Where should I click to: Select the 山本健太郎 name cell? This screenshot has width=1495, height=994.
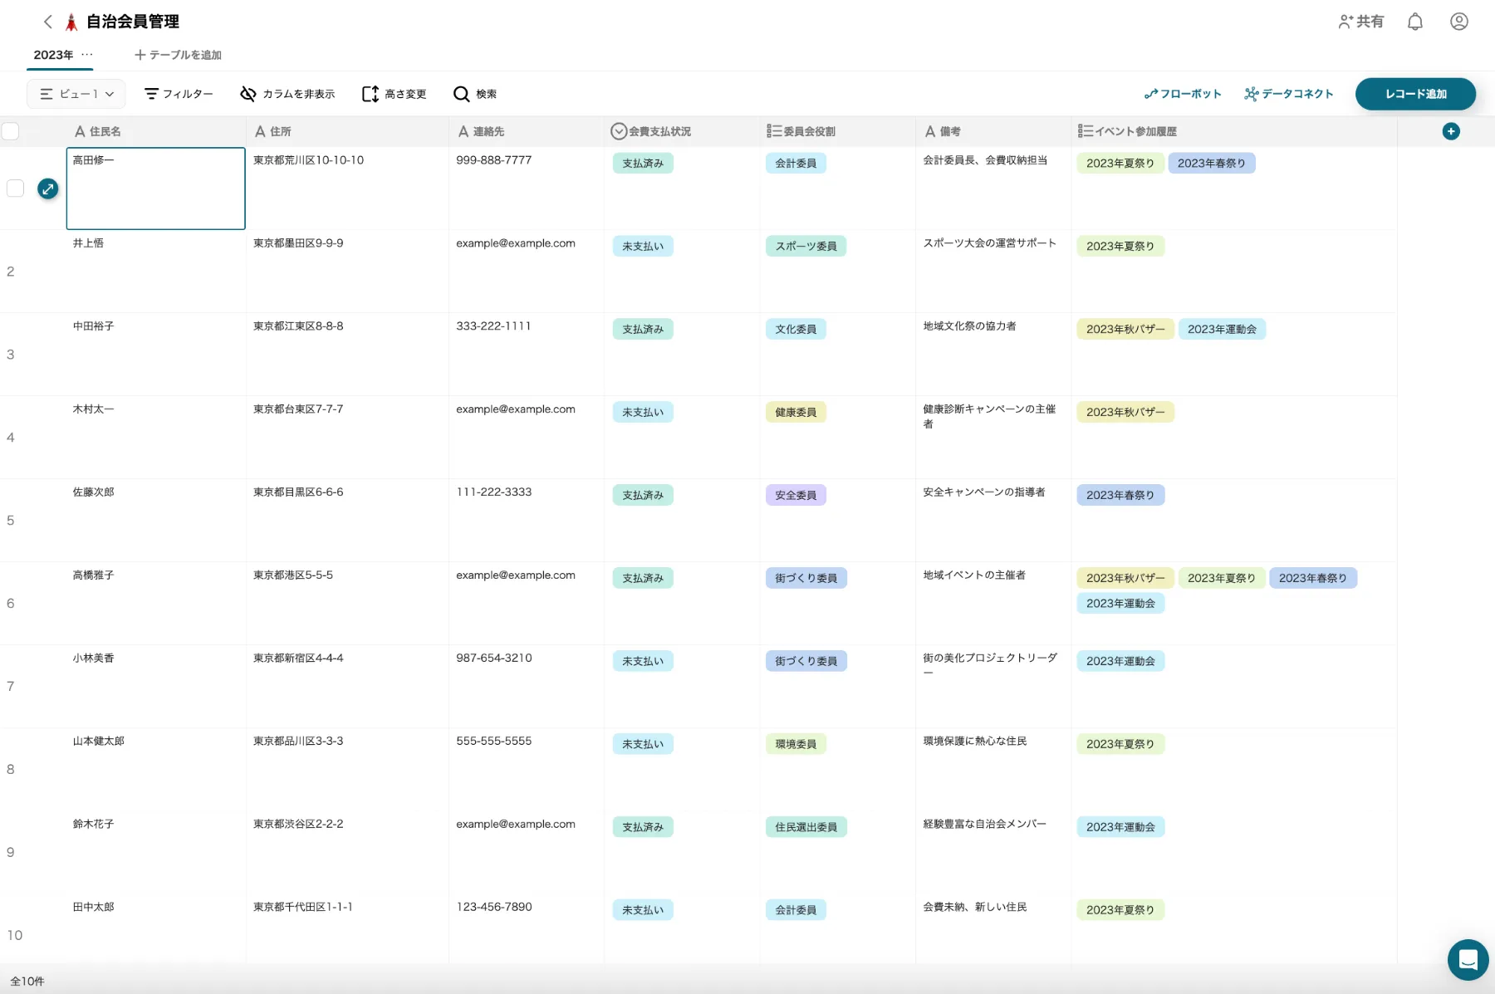click(x=156, y=770)
